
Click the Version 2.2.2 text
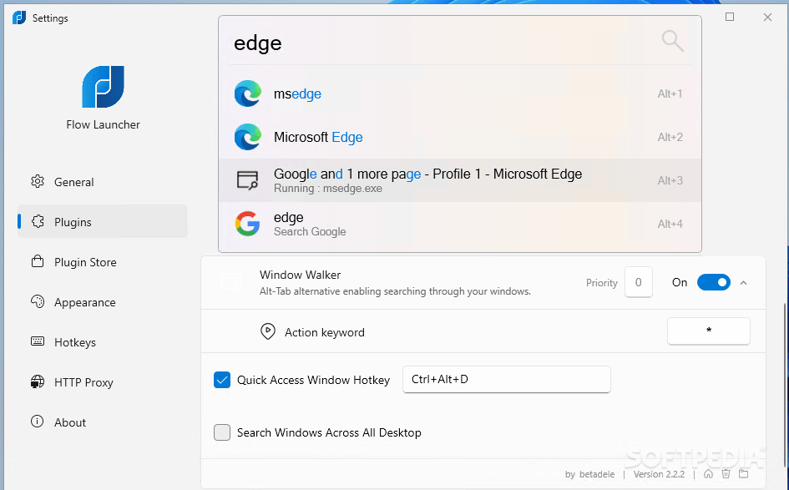pos(659,474)
